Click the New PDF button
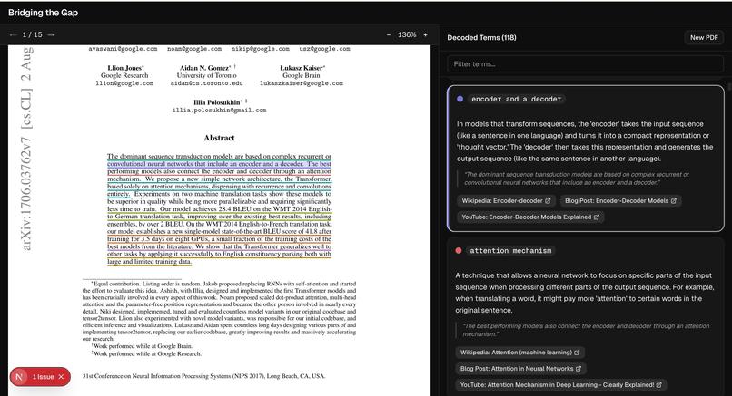 704,38
